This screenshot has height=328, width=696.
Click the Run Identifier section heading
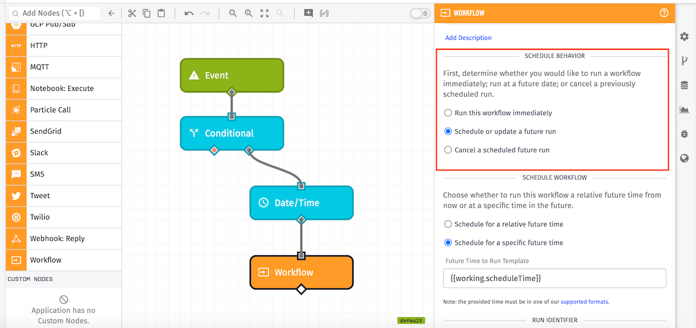554,320
